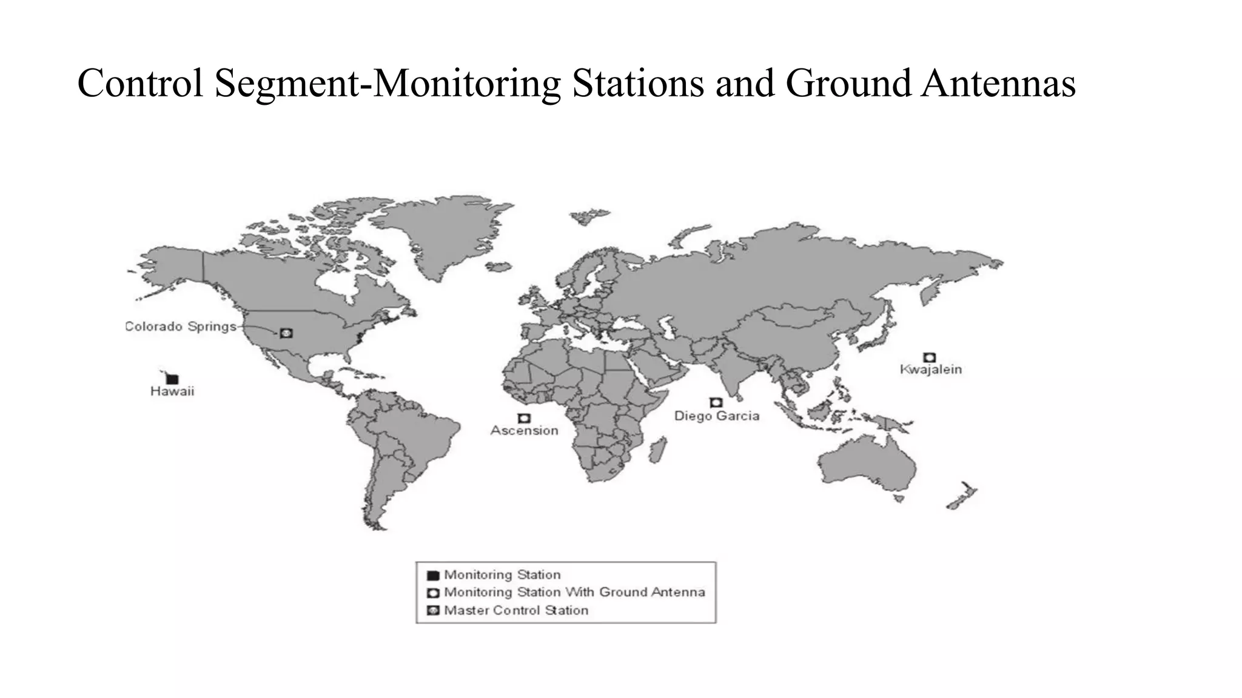Select the 'Kwajalein' map label

tap(931, 369)
